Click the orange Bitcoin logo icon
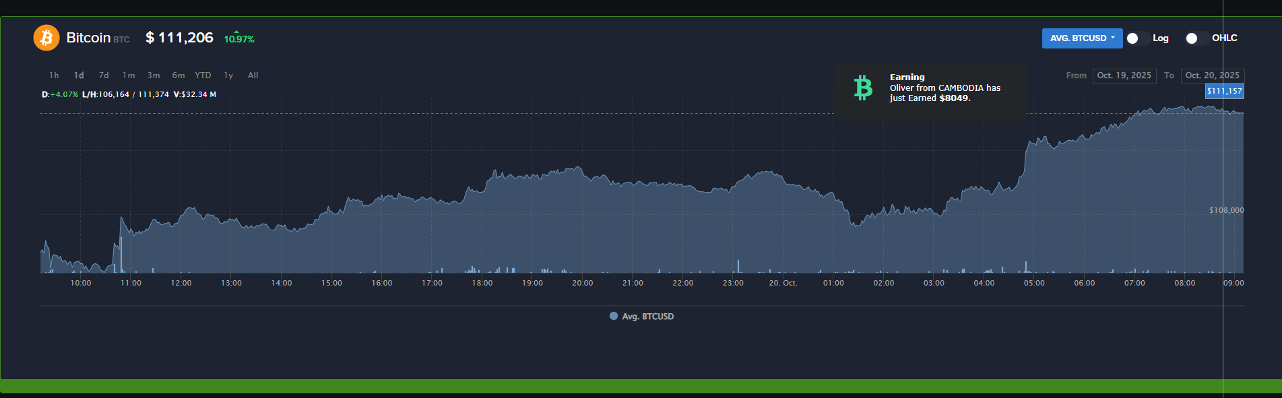 tap(46, 38)
